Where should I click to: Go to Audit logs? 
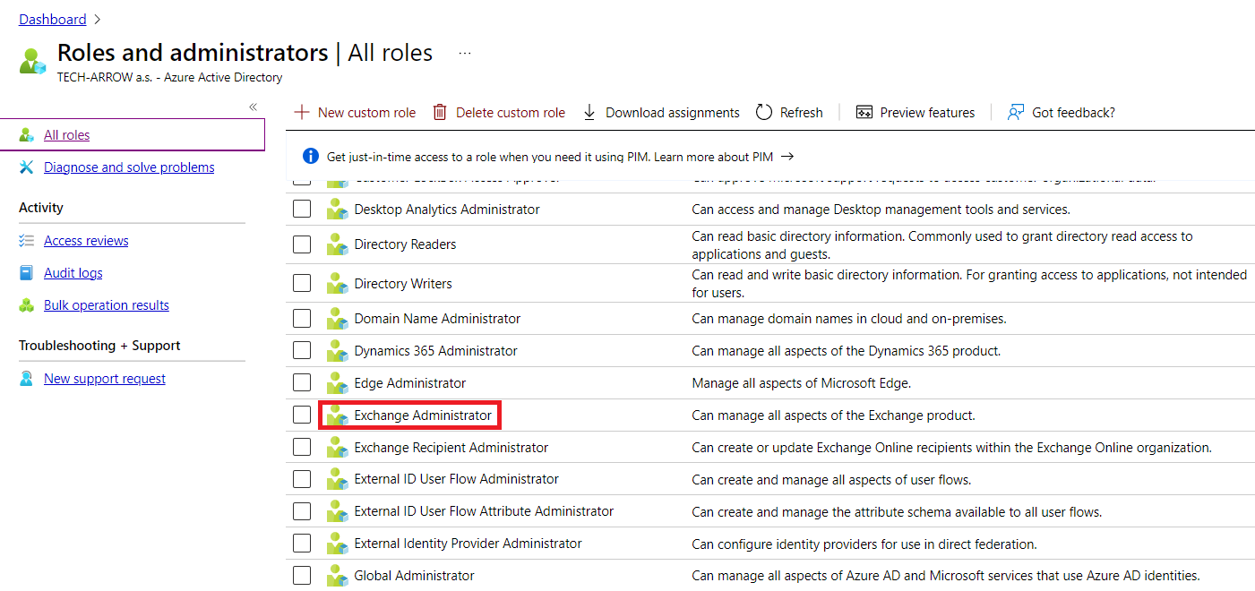coord(73,273)
